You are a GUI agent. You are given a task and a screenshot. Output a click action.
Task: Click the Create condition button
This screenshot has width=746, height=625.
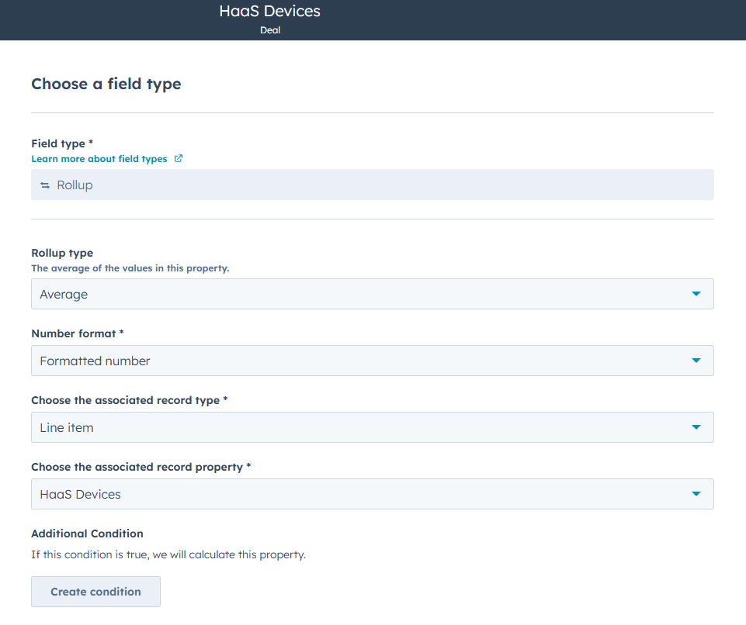[95, 591]
